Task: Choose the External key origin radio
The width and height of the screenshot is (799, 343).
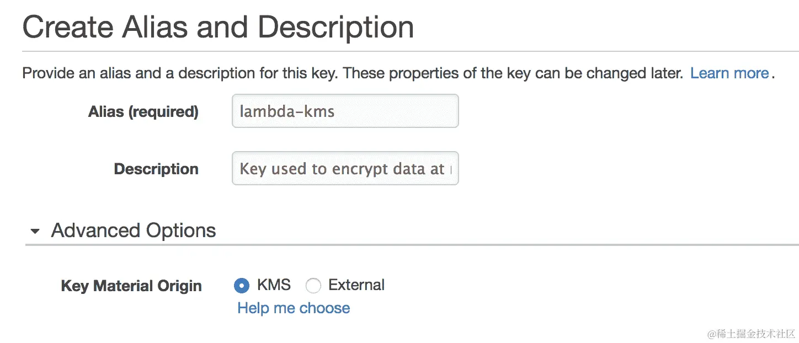Action: [313, 286]
